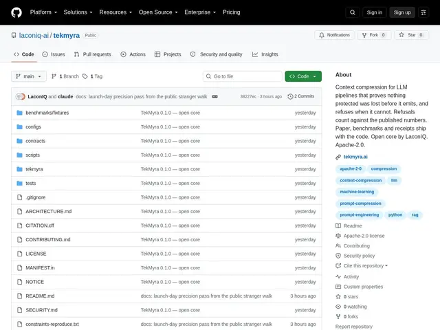The height and width of the screenshot is (330, 440).
Task: Click the search magnifier icon
Action: pyautogui.click(x=353, y=12)
